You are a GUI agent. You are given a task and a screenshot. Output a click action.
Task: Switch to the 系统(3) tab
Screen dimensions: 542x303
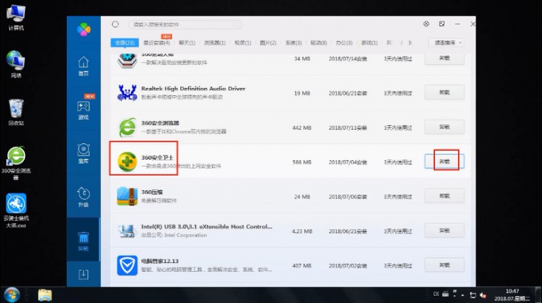tap(293, 43)
